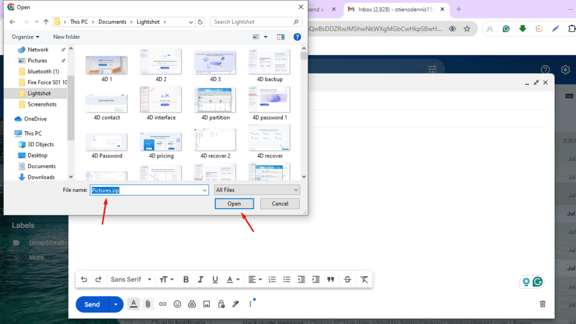This screenshot has width=576, height=324.
Task: Insert files using Google Drive
Action: 192,304
